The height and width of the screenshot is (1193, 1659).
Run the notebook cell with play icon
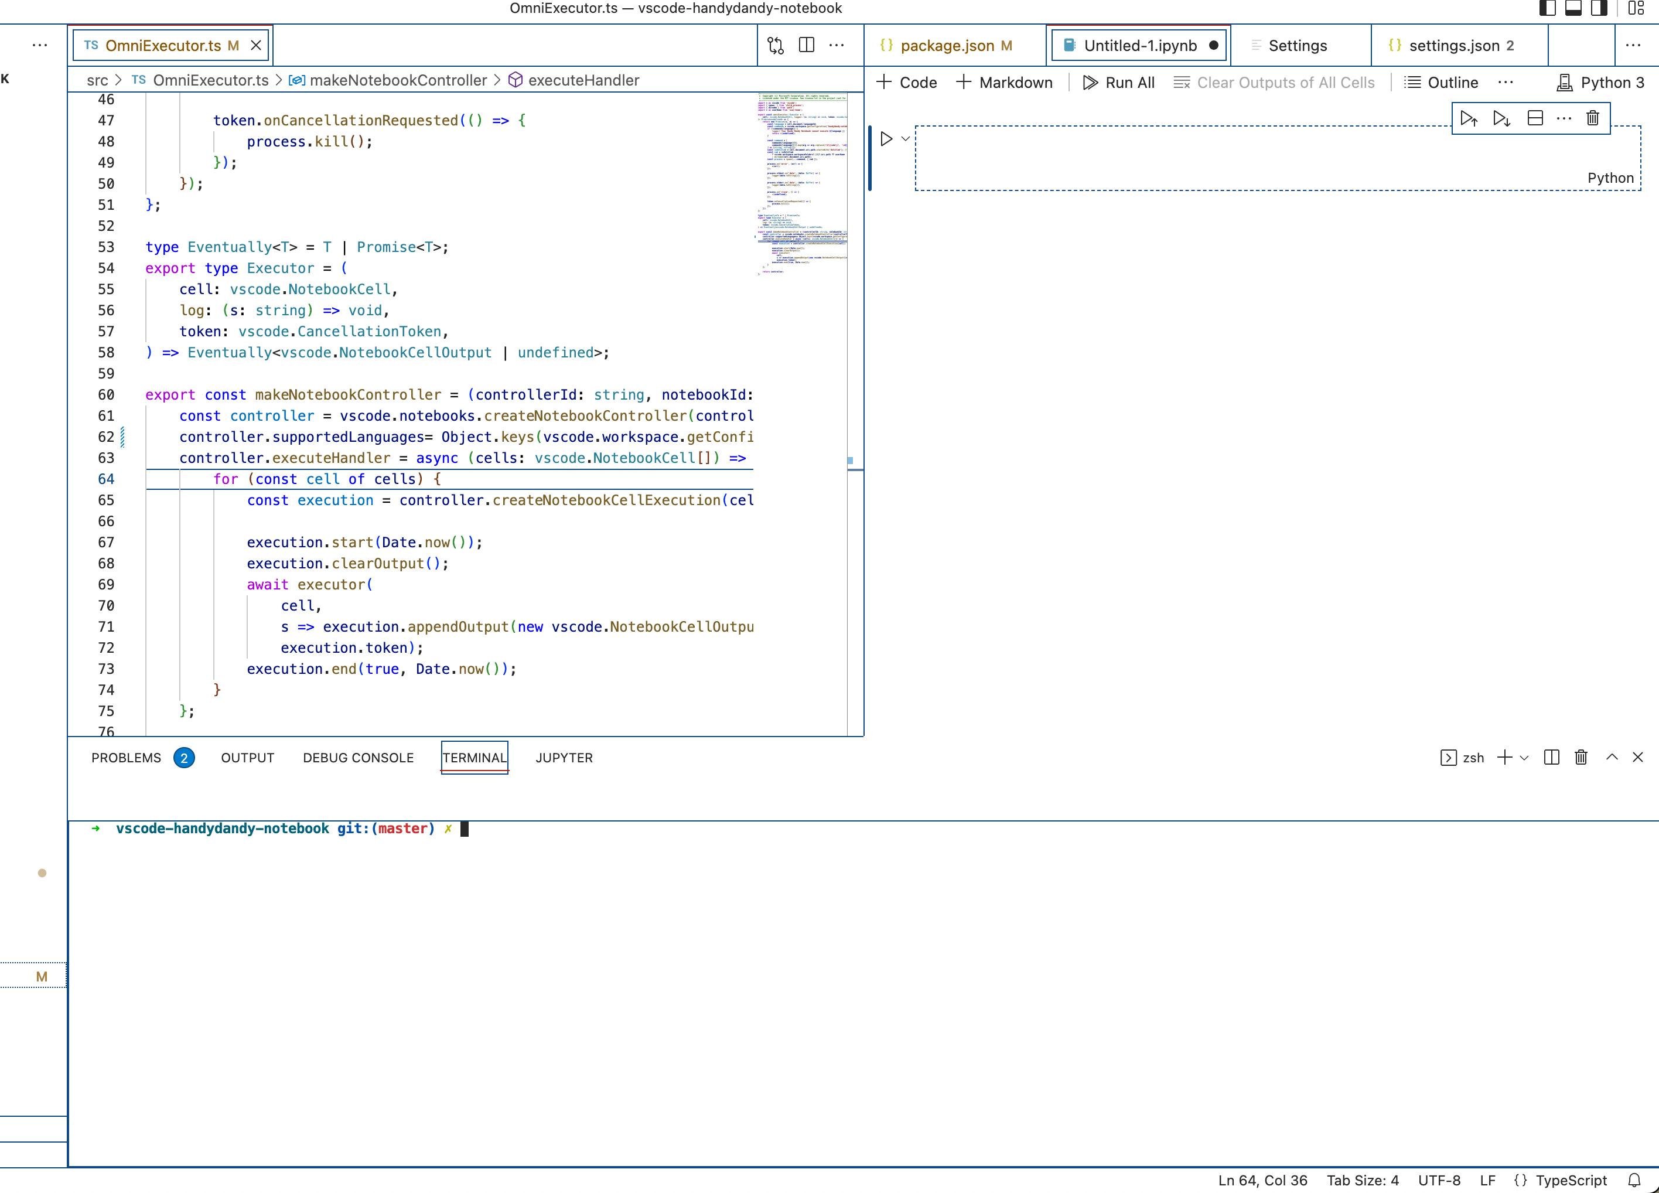(886, 139)
